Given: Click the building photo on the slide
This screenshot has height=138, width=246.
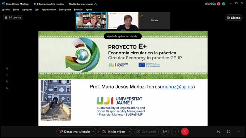Looking at the screenshot, I should pyautogui.click(x=56, y=100).
